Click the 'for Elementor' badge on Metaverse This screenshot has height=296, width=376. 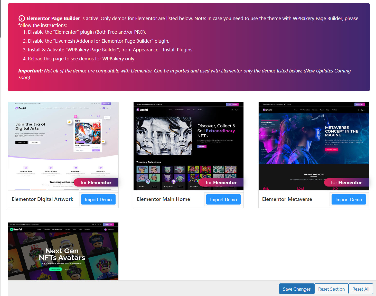pos(346,182)
